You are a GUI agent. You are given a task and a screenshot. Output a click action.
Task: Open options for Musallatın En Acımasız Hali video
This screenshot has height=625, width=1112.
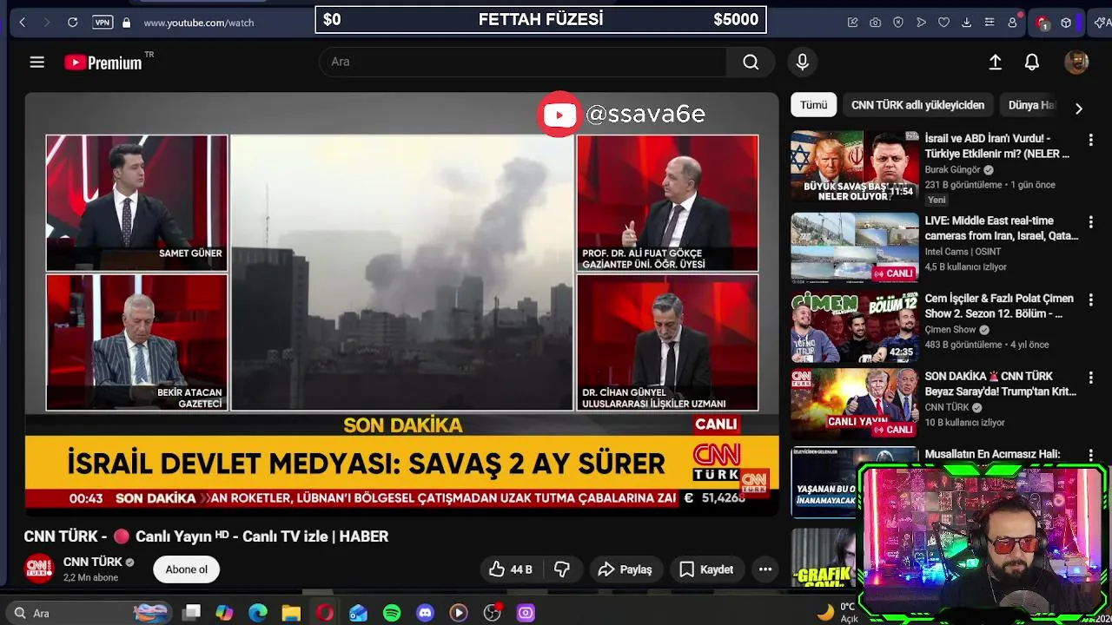[x=1090, y=455]
